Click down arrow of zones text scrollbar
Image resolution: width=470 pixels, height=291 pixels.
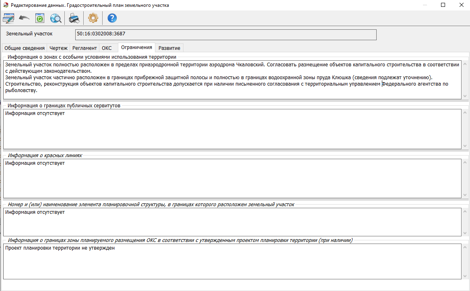point(465,96)
